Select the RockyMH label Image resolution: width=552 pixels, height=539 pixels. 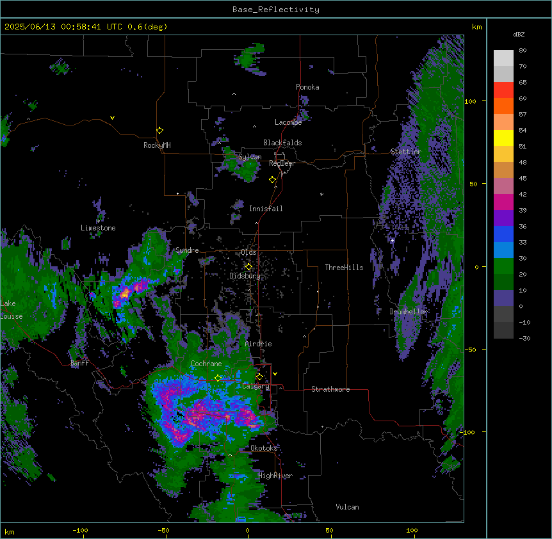click(x=157, y=145)
